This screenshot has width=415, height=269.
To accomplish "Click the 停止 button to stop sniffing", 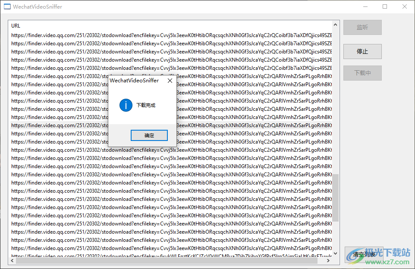I will point(362,51).
